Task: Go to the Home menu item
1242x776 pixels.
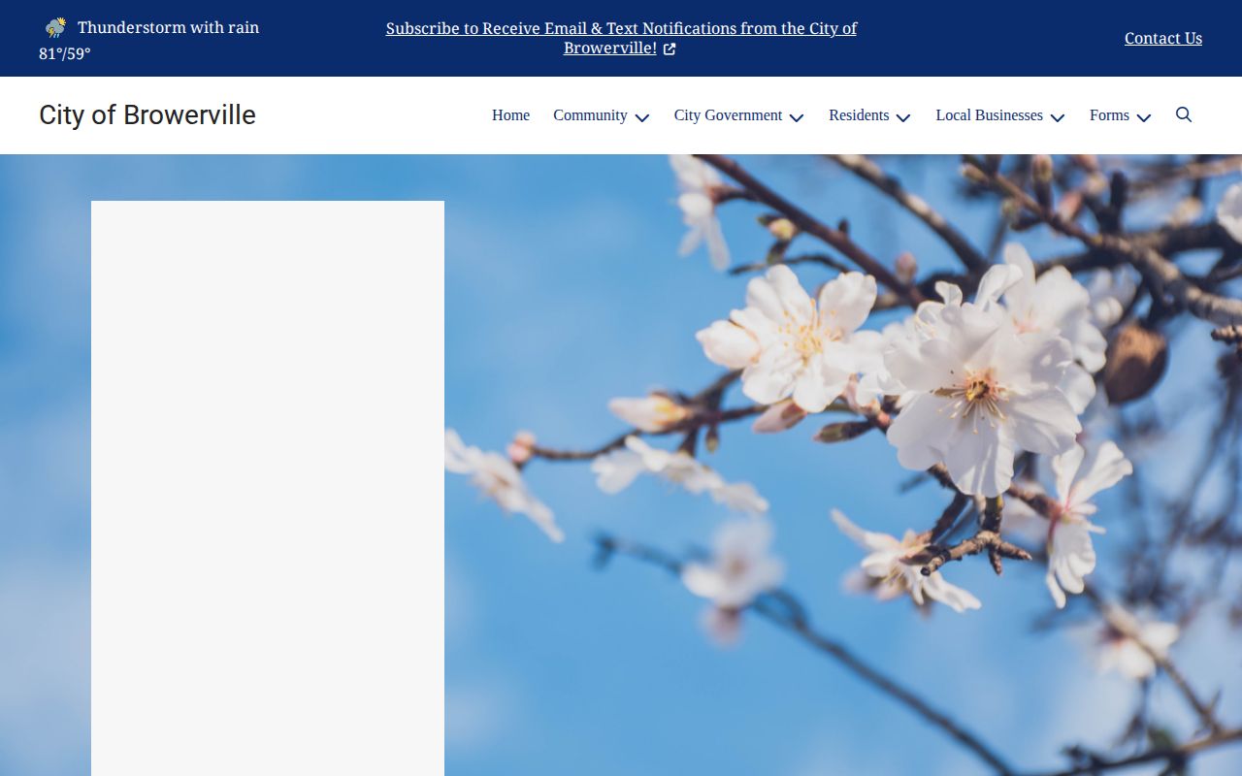Action: pyautogui.click(x=510, y=115)
